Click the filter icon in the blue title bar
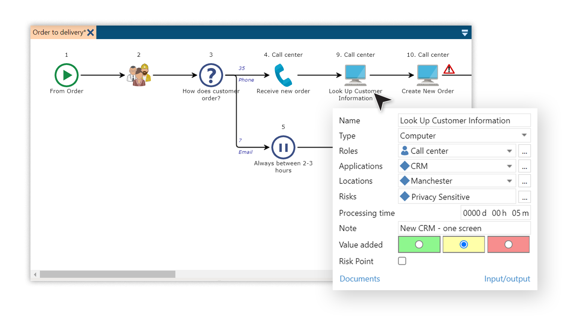 click(x=465, y=32)
